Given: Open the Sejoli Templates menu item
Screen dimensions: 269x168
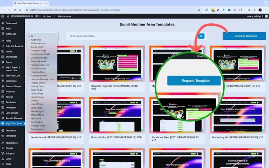Looking at the screenshot, I should 13,123.
